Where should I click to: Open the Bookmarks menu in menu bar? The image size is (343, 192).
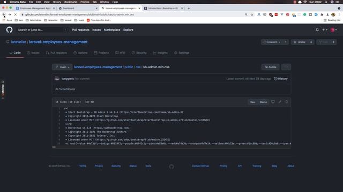(x=71, y=2)
